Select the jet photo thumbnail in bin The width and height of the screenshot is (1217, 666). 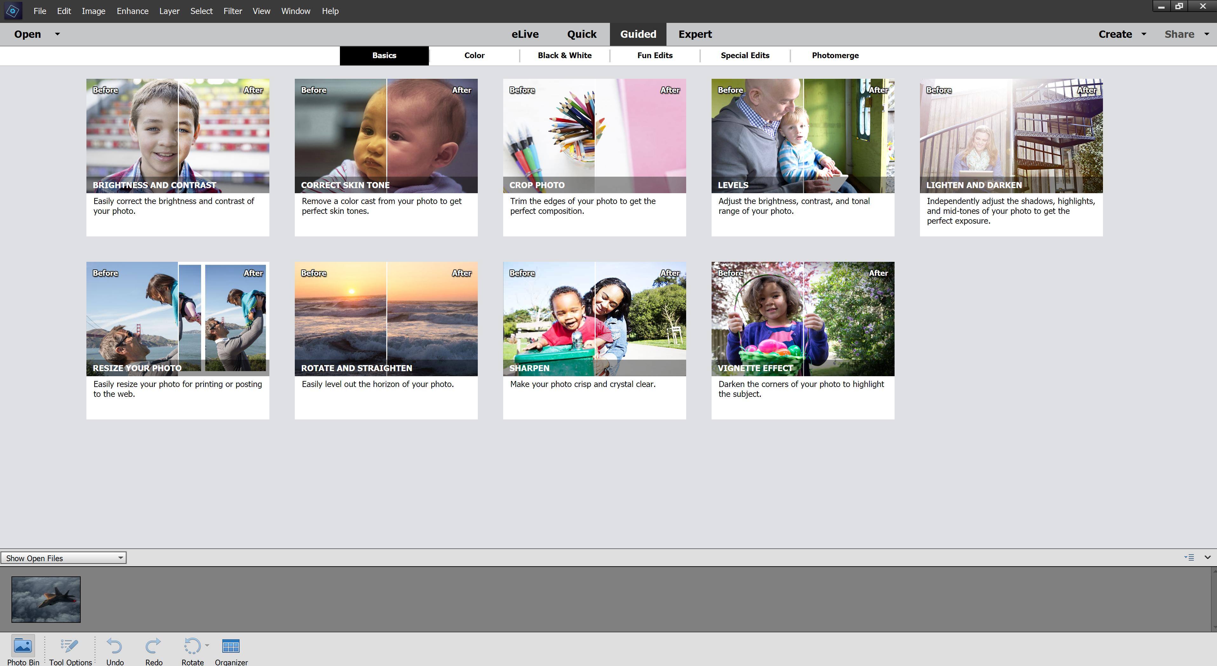pos(46,599)
